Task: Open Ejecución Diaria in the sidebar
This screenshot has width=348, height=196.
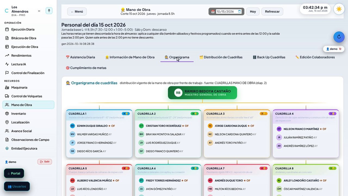Action: click(28, 29)
